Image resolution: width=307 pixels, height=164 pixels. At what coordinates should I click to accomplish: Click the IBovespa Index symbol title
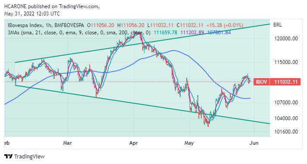click(25, 25)
